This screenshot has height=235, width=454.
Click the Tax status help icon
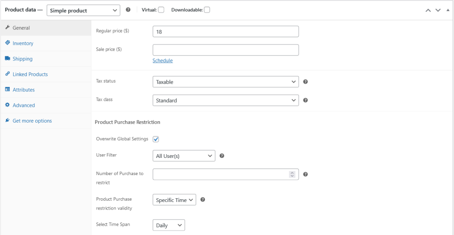coord(306,82)
